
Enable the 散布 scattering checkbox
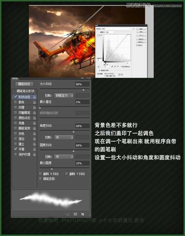pos(15,102)
